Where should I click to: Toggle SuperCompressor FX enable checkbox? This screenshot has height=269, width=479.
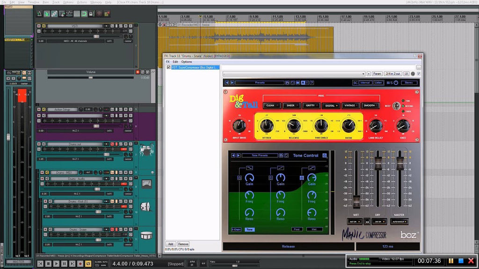pos(168,67)
